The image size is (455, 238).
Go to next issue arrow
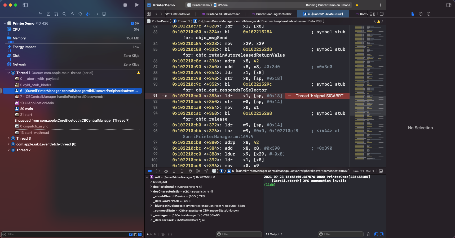[x=382, y=21]
